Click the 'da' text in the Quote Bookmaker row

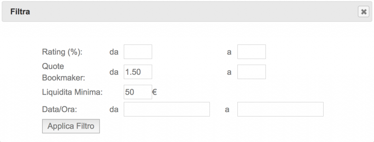click(x=114, y=72)
